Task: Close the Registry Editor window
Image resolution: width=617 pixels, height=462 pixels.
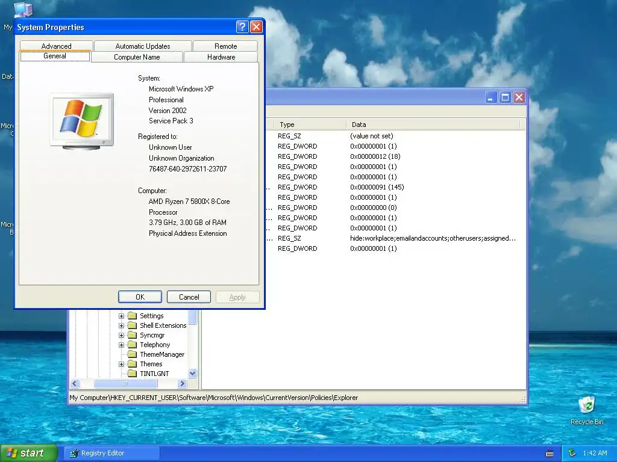Action: point(519,97)
